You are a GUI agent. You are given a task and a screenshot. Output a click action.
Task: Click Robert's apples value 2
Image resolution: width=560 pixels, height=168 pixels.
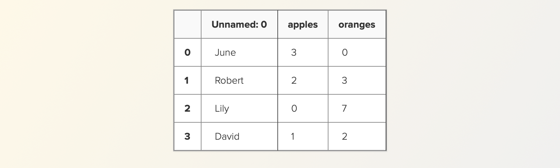click(303, 80)
